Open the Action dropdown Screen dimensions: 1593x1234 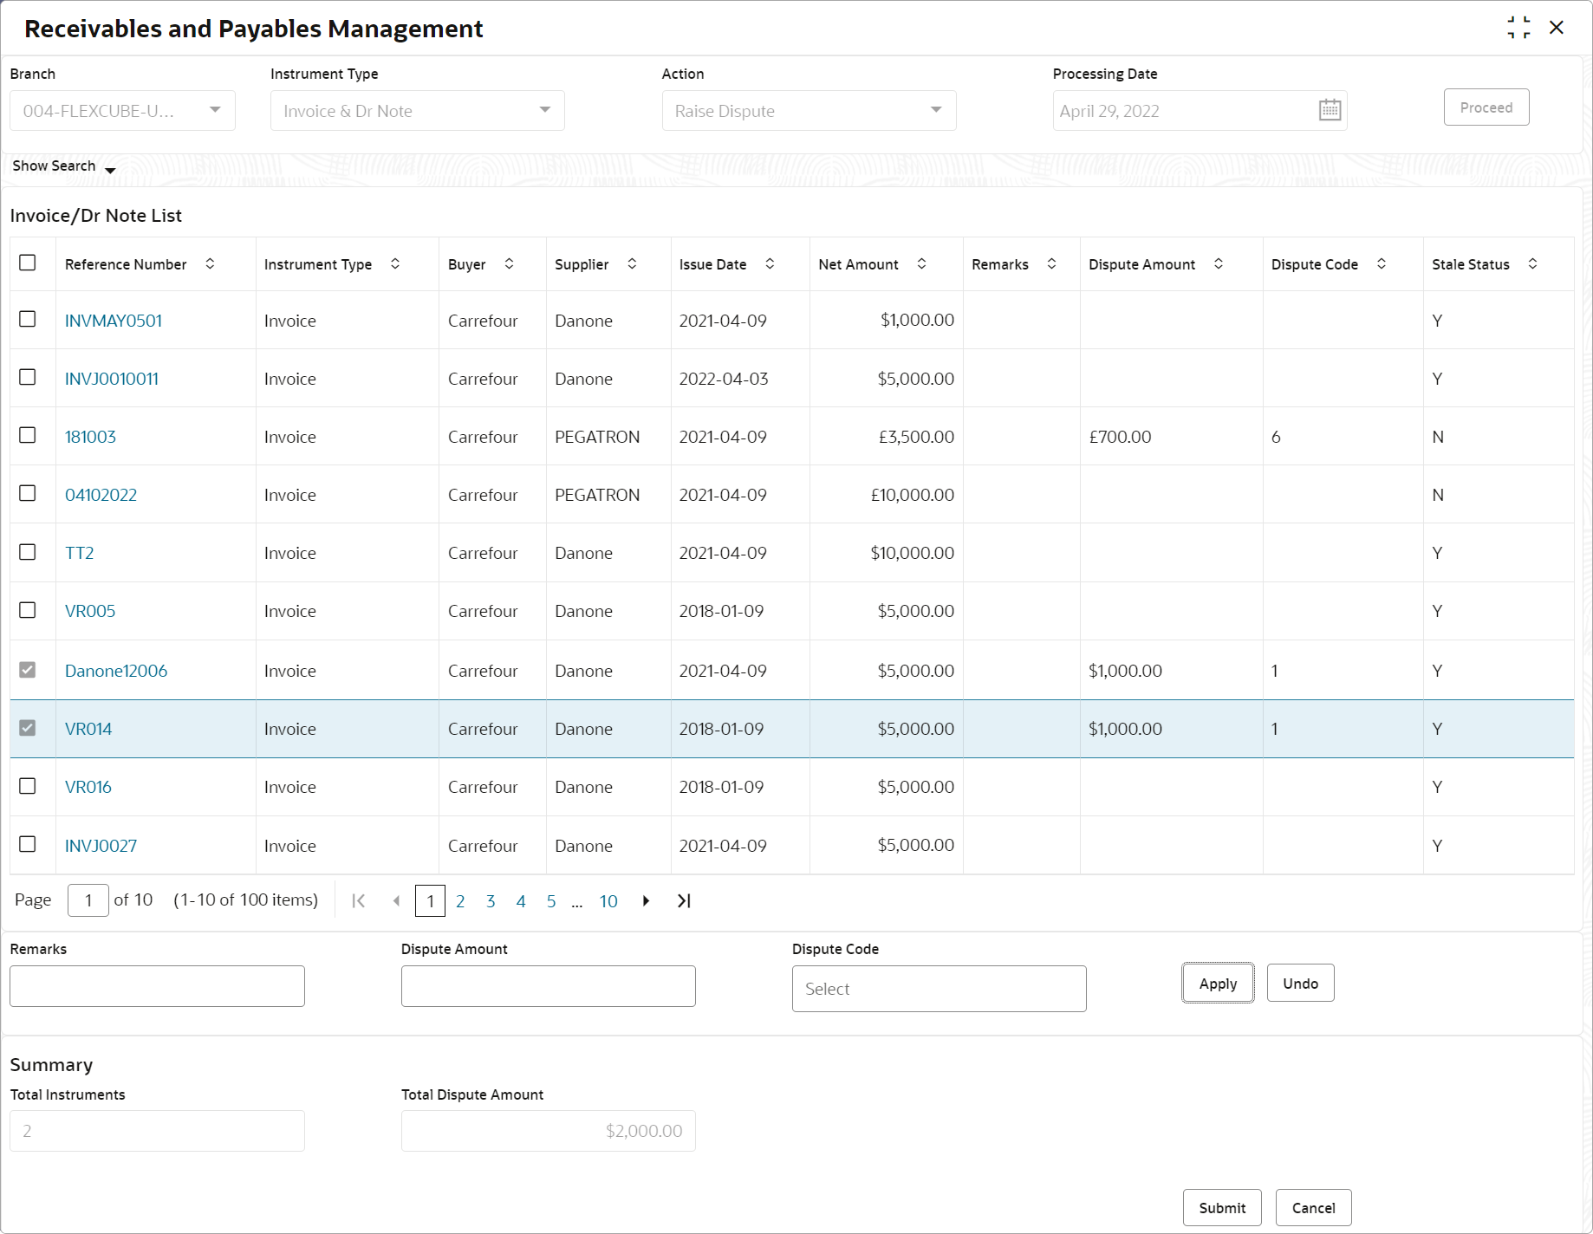tap(809, 111)
